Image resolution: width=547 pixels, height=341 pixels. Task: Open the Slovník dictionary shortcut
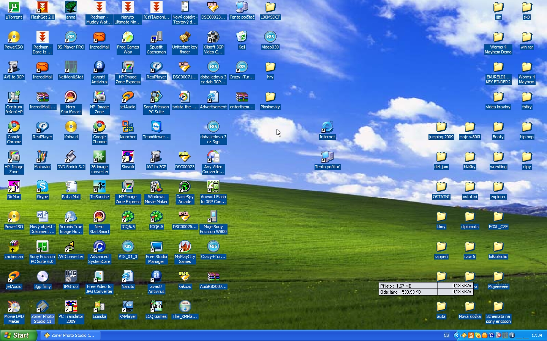coord(128,160)
